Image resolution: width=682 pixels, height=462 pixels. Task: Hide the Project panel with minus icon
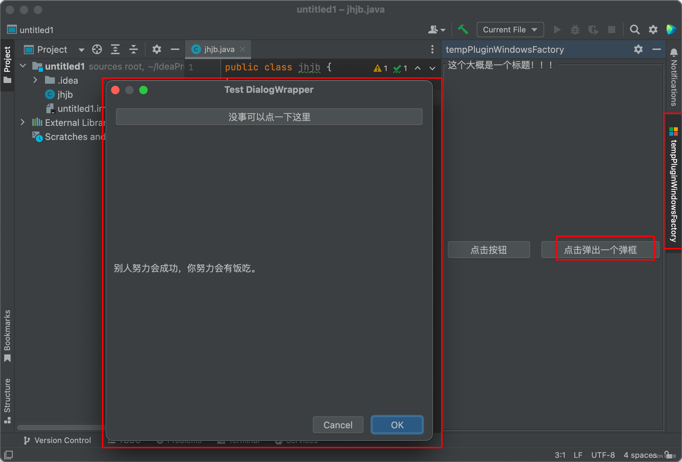(175, 50)
